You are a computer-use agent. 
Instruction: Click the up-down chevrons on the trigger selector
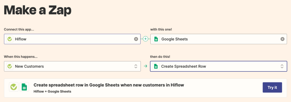click(136, 66)
